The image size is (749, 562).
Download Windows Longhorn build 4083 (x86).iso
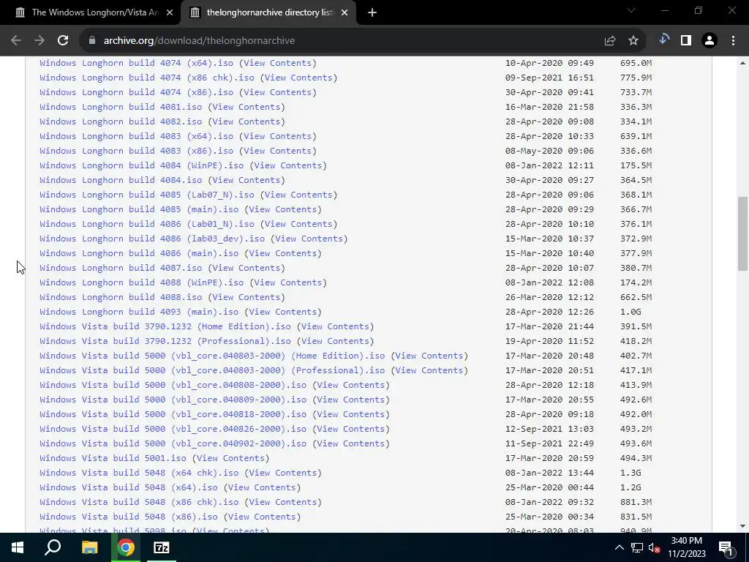pos(137,151)
